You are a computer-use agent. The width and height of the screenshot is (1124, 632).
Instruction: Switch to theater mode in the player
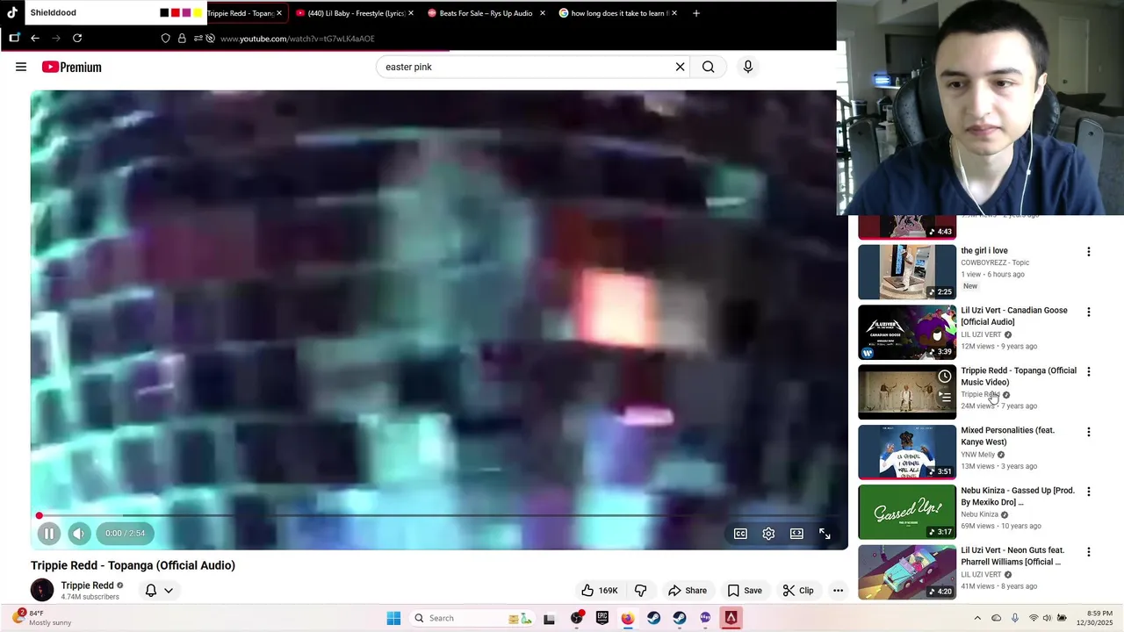tap(796, 534)
